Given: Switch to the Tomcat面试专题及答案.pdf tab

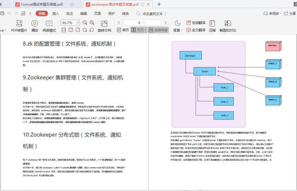Looking at the screenshot, I should (42, 4).
